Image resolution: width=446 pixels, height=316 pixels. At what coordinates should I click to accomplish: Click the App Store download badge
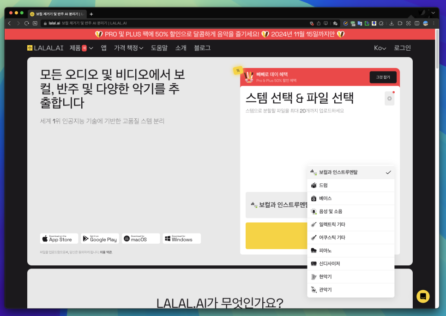point(59,239)
